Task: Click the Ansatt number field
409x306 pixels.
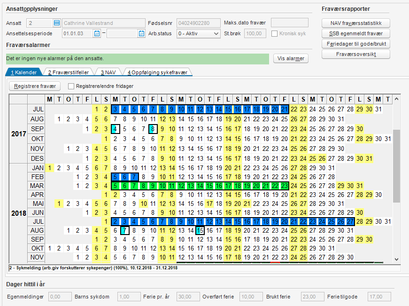Action: [39, 23]
